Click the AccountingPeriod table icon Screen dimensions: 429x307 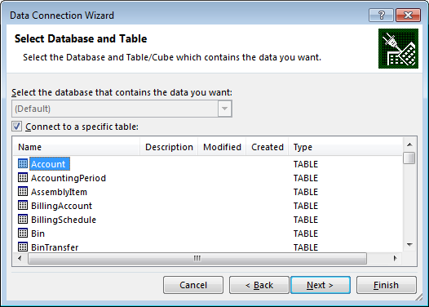[23, 178]
